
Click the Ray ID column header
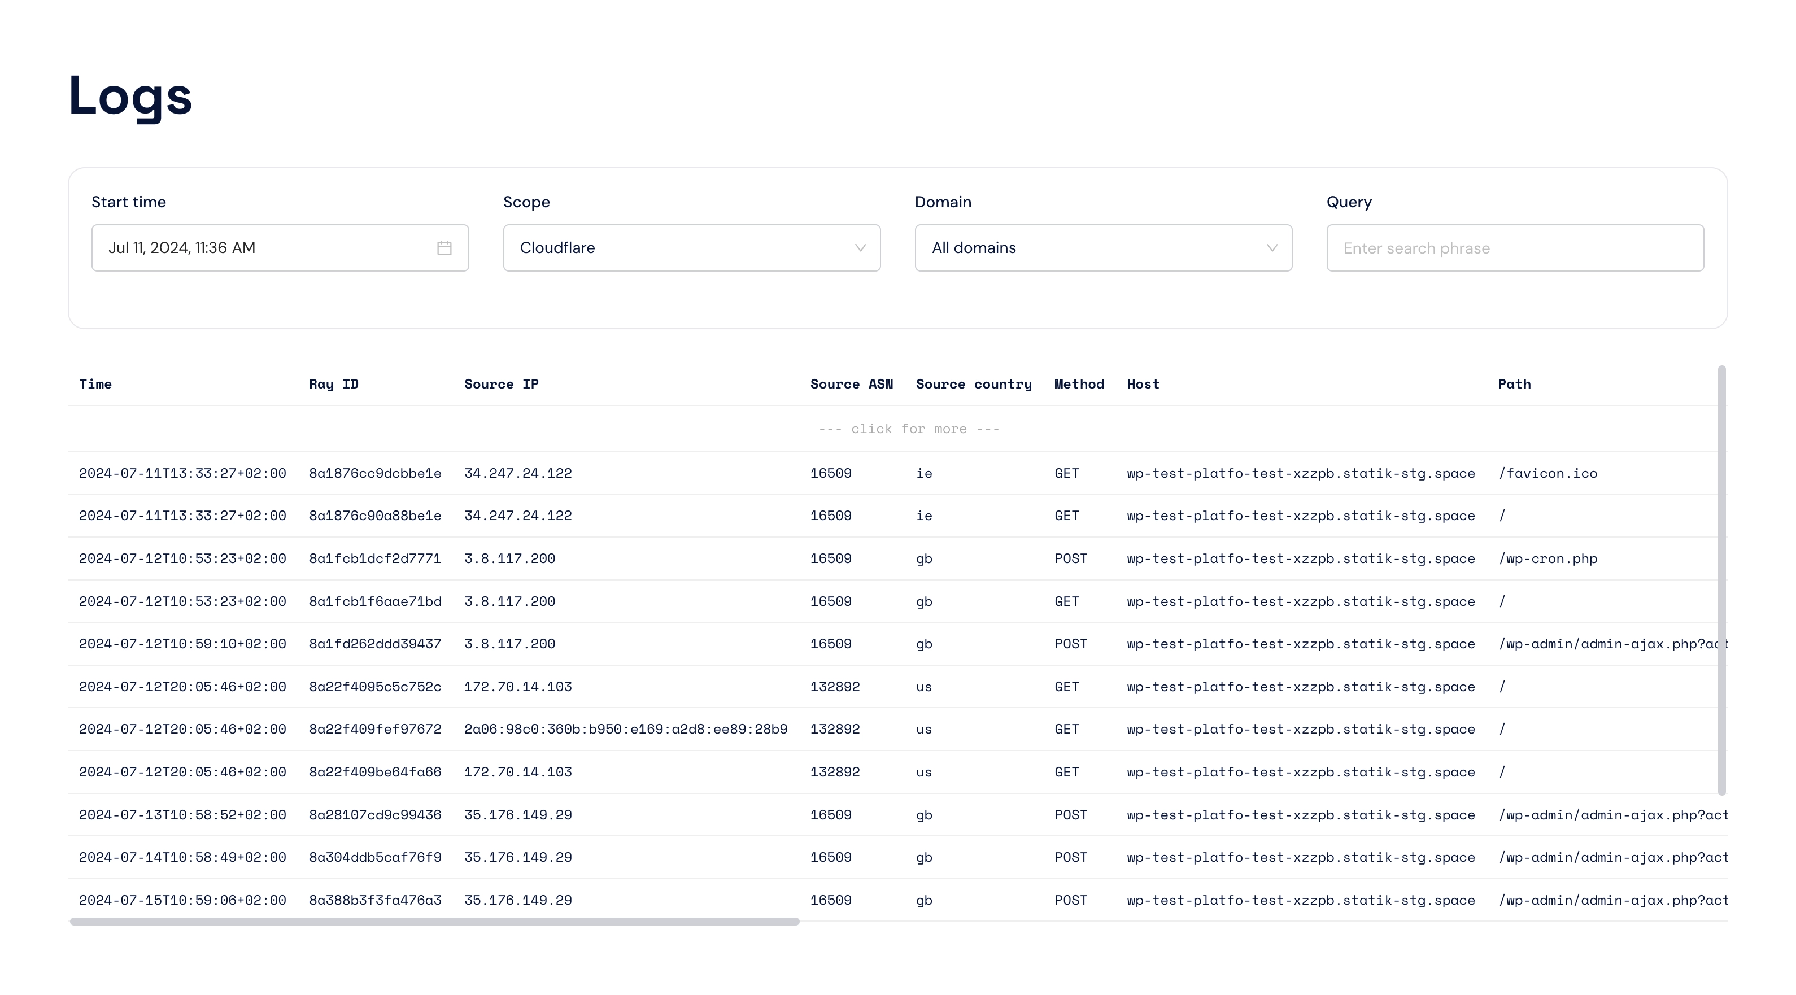(334, 383)
